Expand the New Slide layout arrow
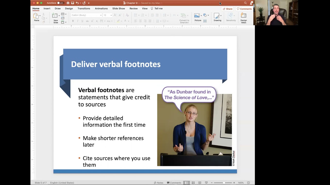Viewport: 330px width, 185px height. click(x=59, y=16)
